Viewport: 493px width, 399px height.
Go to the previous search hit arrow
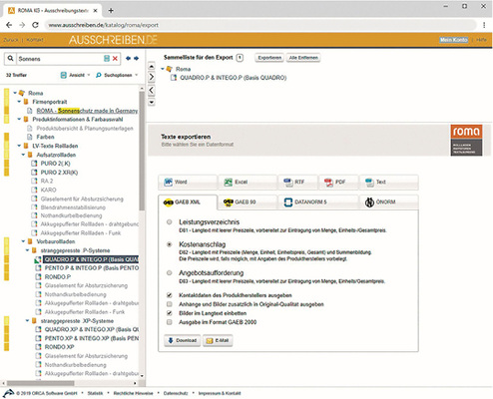click(x=128, y=58)
